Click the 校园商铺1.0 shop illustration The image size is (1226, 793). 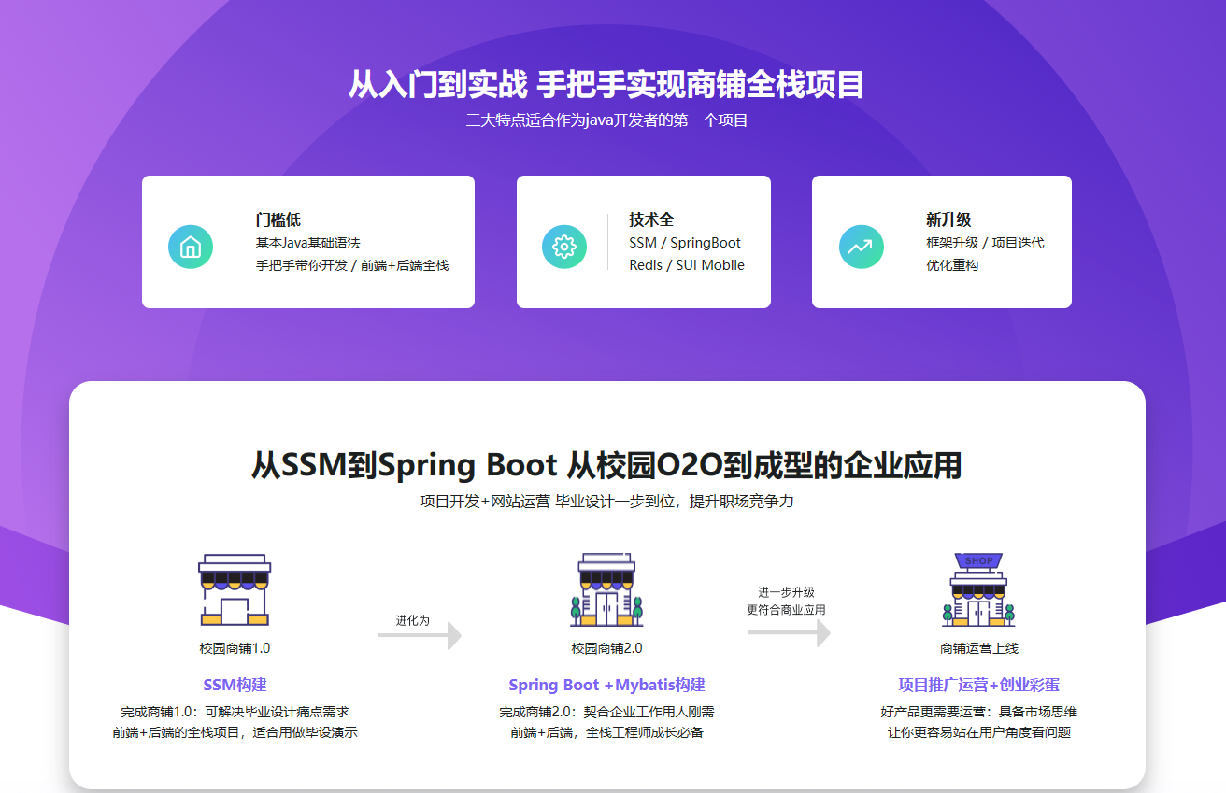(235, 589)
